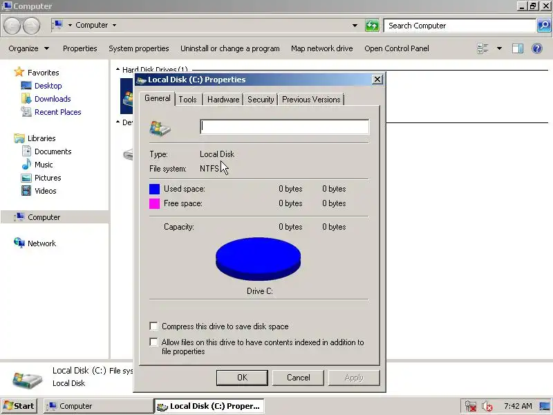Click the drive icon in Properties dialog

coord(160,128)
